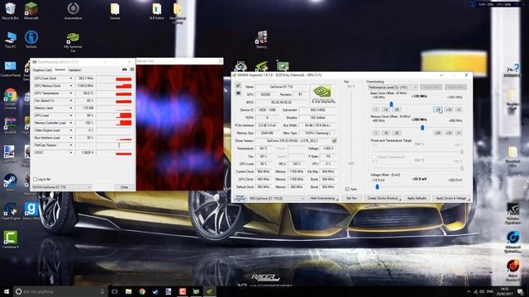This screenshot has width=529, height=297.
Task: Open Performance Level dropdown in Inspector
Action: [x=393, y=87]
